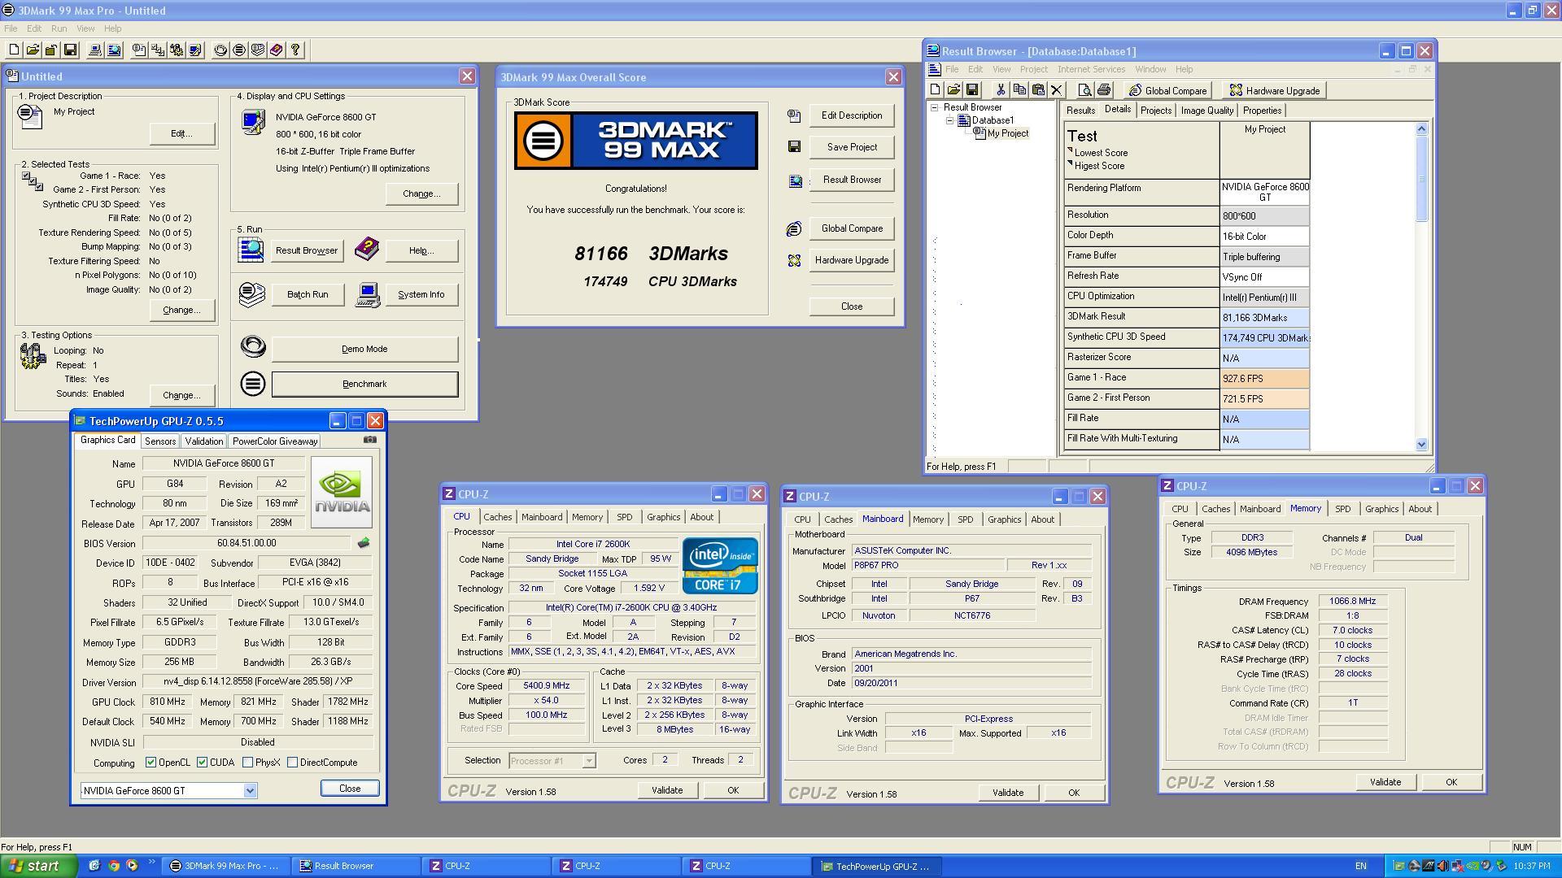This screenshot has width=1562, height=878.
Task: Switch to the Results tab in Result Browser
Action: coord(1080,111)
